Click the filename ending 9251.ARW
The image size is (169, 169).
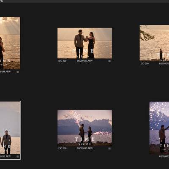pyautogui.click(x=5, y=156)
